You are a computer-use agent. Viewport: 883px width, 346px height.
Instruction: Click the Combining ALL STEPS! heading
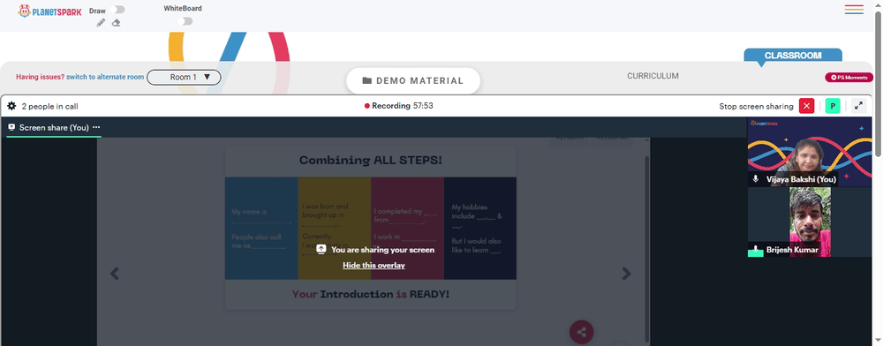click(371, 161)
